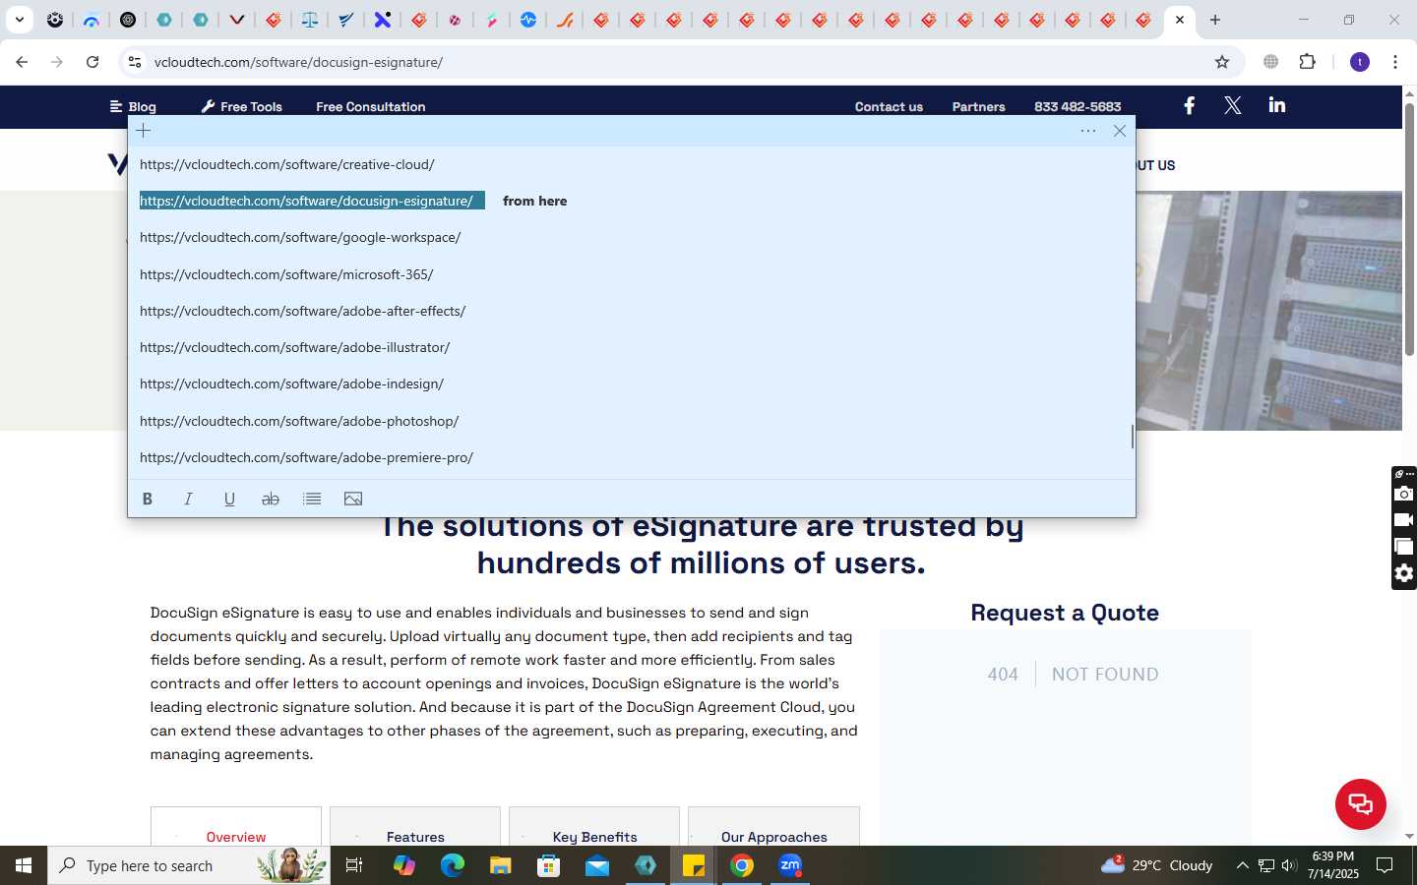Open File Explorer from taskbar
The image size is (1417, 885).
coord(500,865)
